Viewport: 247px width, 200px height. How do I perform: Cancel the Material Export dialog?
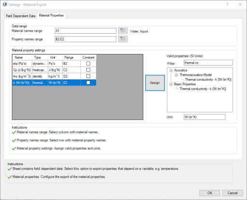(x=233, y=193)
